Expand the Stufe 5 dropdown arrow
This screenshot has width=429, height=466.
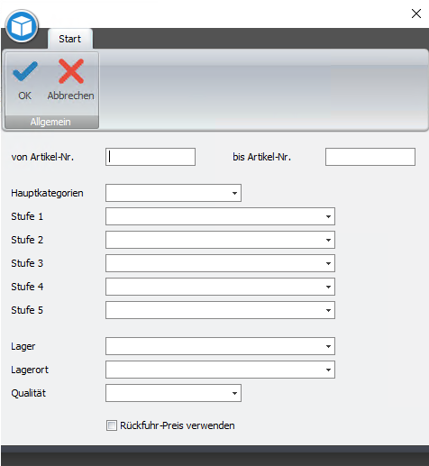[x=328, y=310]
